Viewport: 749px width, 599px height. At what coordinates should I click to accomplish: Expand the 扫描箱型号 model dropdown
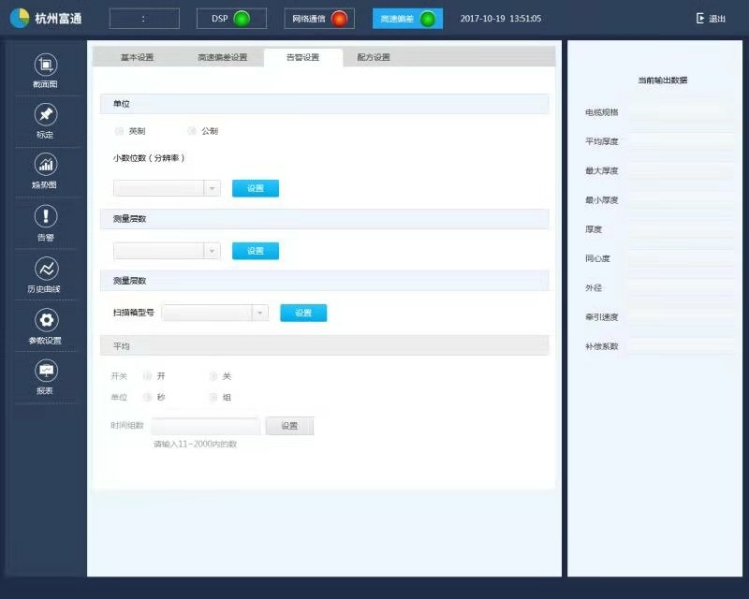coord(260,313)
